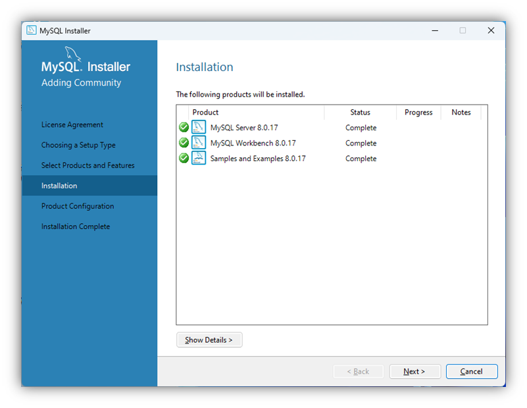Close the MySQL Installer window
The height and width of the screenshot is (408, 527).
(x=491, y=30)
